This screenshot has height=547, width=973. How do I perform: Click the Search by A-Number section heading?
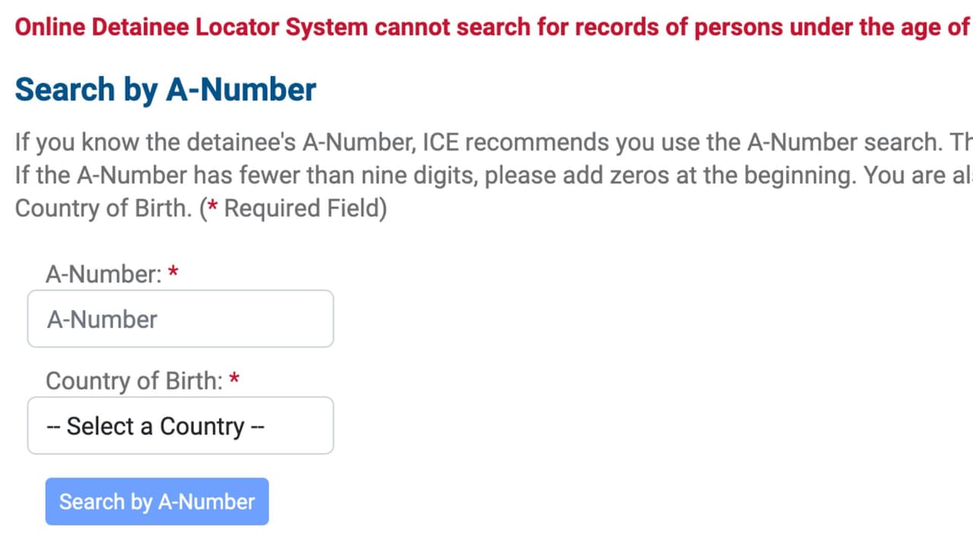point(166,90)
